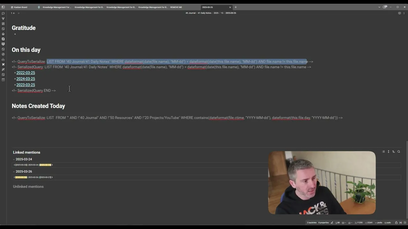Click the lock icon in status bar
The height and width of the screenshot is (229, 408).
tap(396, 223)
